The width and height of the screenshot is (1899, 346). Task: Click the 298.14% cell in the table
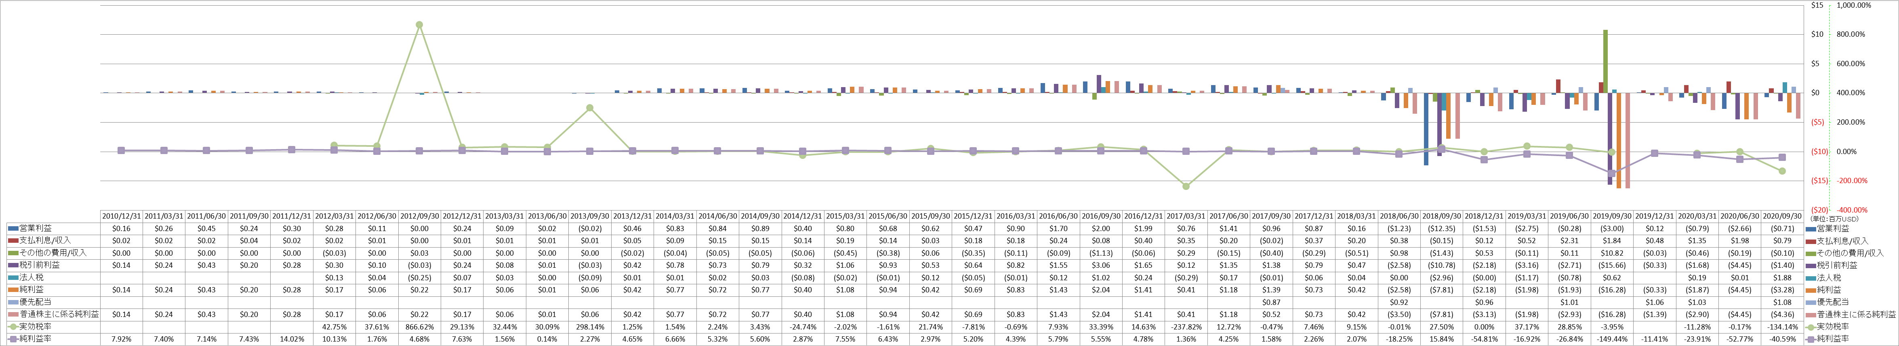click(x=590, y=327)
